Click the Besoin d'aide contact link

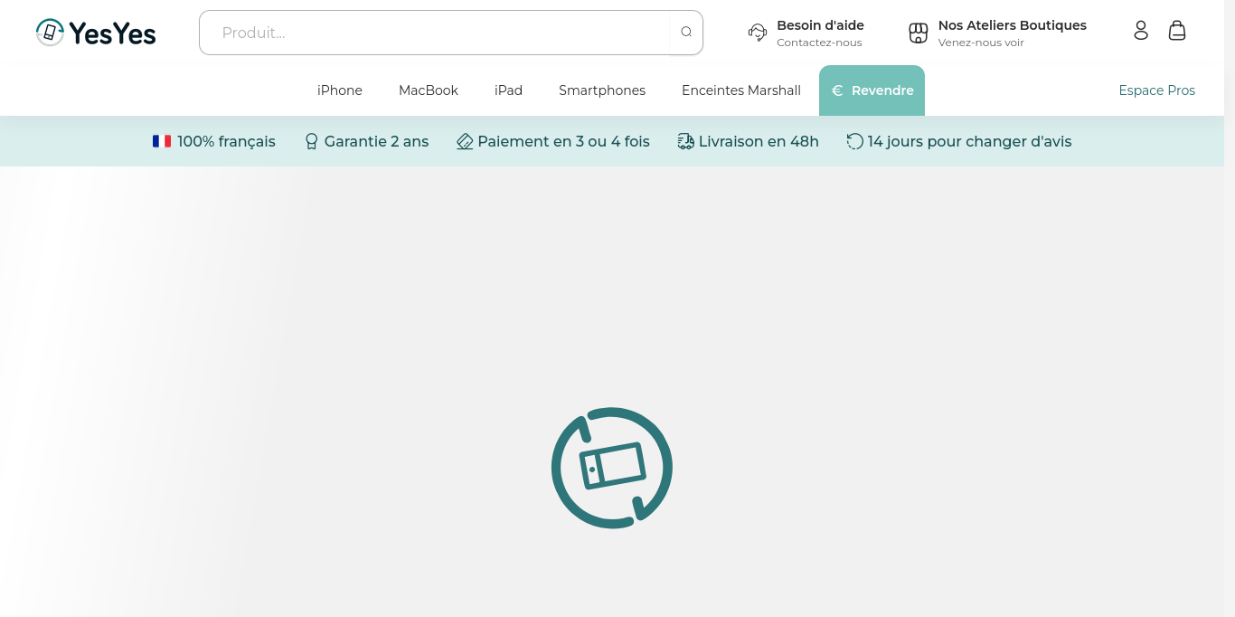point(820,33)
